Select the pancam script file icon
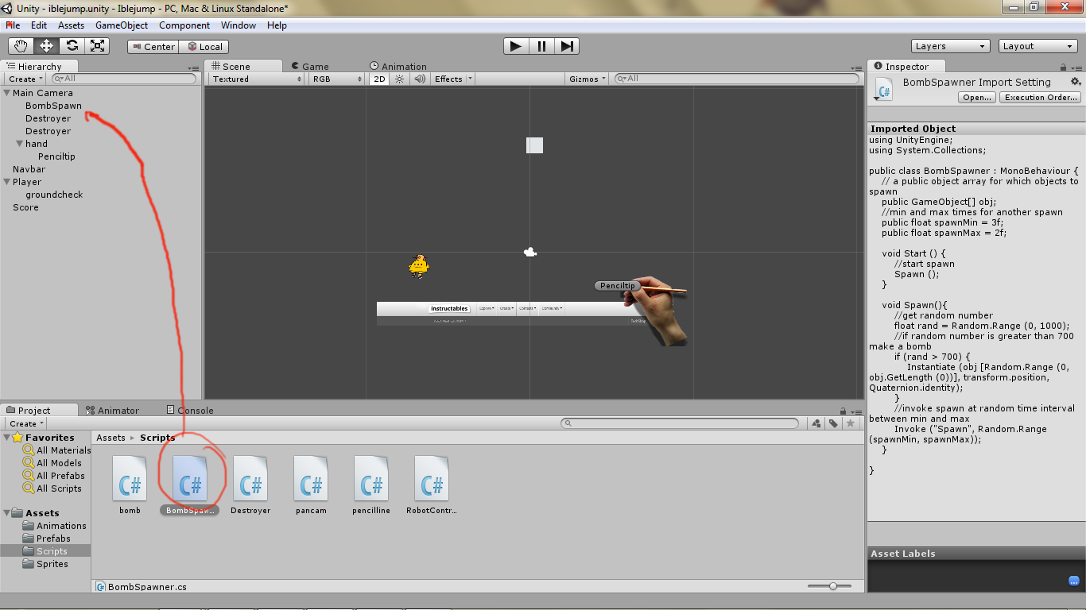 click(x=311, y=478)
